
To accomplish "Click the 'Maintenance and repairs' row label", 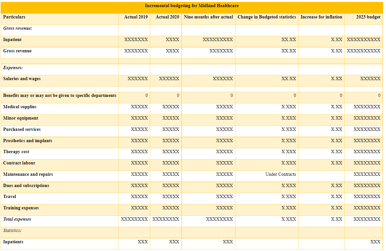I will pos(28,174).
